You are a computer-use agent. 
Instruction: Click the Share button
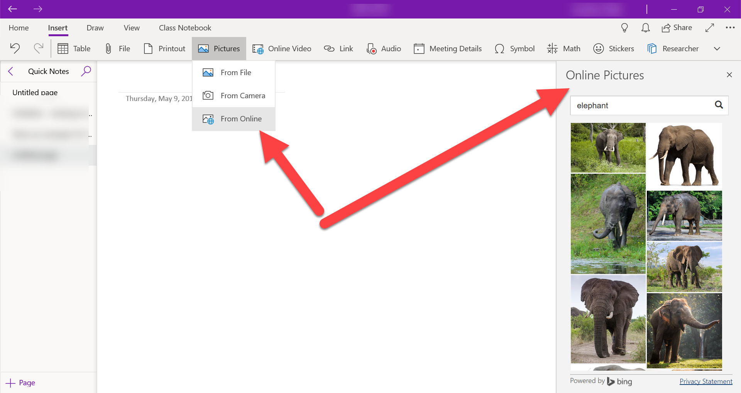pyautogui.click(x=677, y=28)
